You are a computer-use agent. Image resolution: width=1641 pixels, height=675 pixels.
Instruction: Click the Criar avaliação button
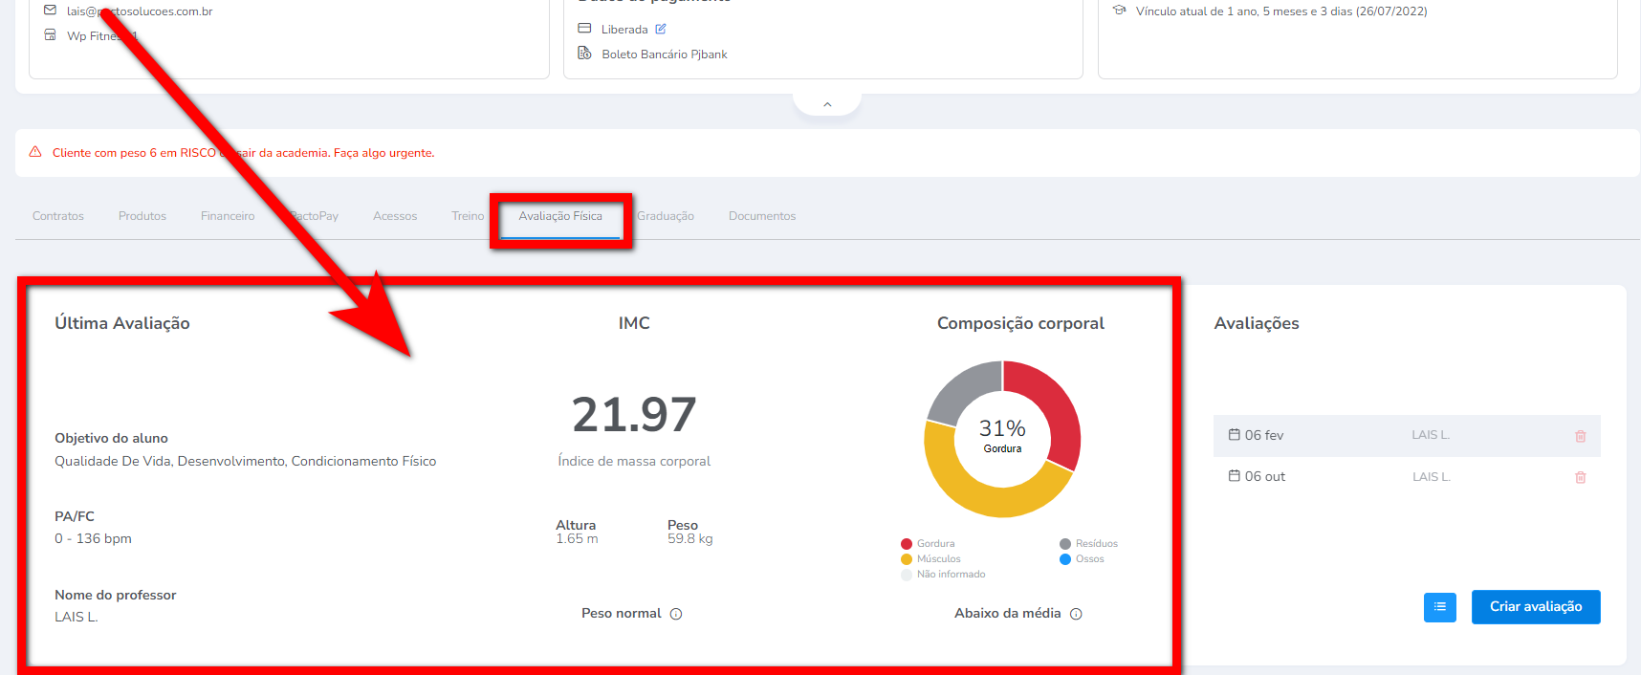click(1535, 607)
